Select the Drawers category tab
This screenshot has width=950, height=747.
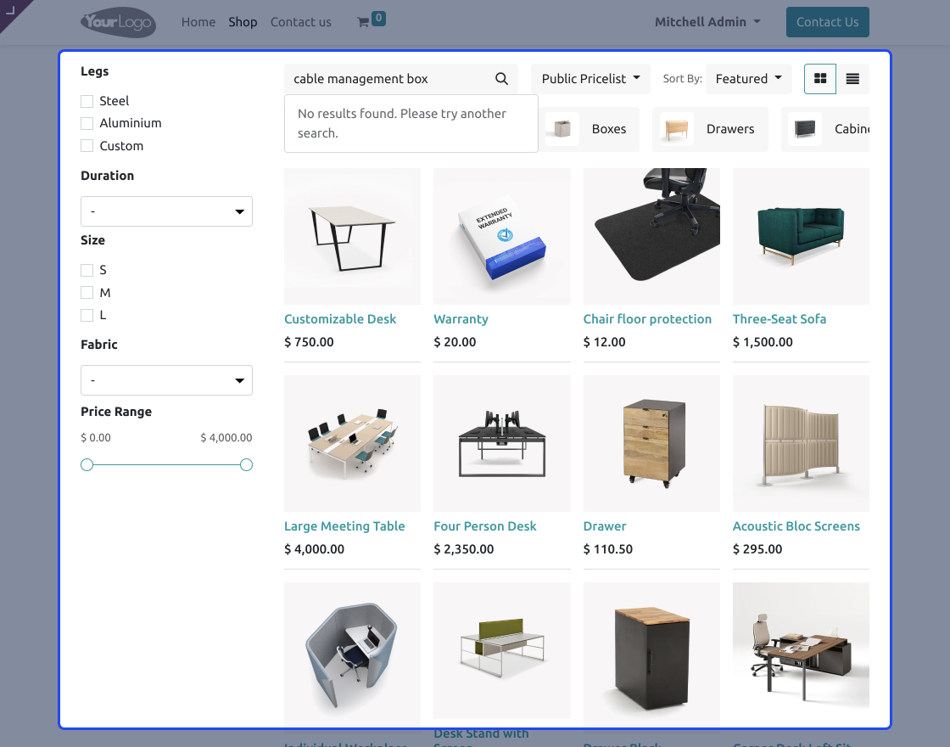(710, 129)
